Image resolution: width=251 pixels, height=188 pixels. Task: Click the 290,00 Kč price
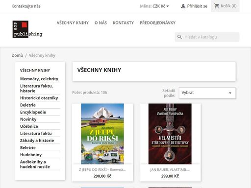pyautogui.click(x=102, y=176)
